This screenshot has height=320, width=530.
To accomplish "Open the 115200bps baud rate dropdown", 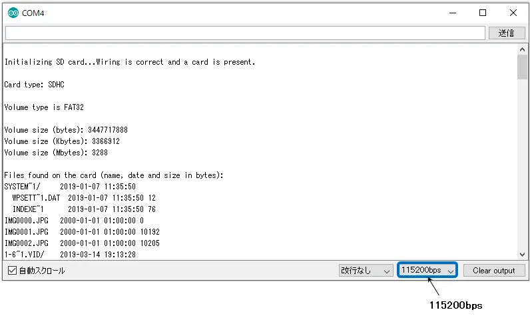I will pyautogui.click(x=427, y=271).
